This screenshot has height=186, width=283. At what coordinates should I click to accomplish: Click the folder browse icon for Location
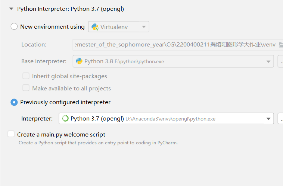[x=281, y=45]
